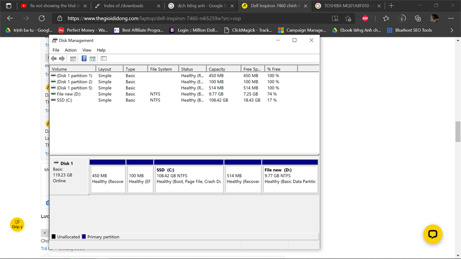Open Bluehost SEO Tools bookmark
Image resolution: width=461 pixels, height=259 pixels.
(409, 30)
